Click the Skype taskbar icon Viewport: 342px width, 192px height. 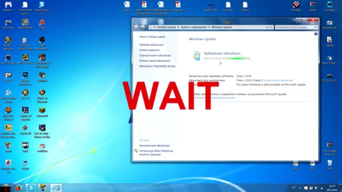click(31, 187)
